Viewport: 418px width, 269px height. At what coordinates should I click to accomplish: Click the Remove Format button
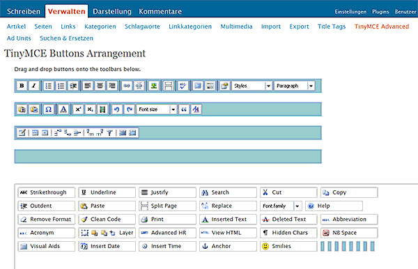click(47, 219)
